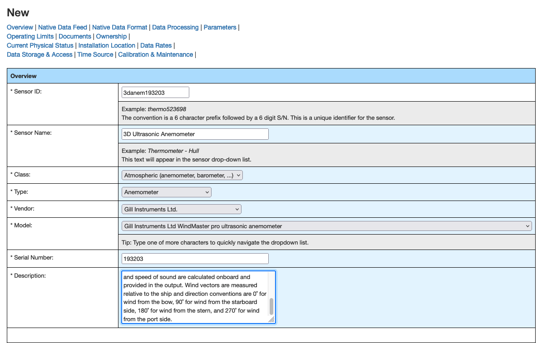
Task: Navigate to the Data Processing section
Action: [x=175, y=27]
